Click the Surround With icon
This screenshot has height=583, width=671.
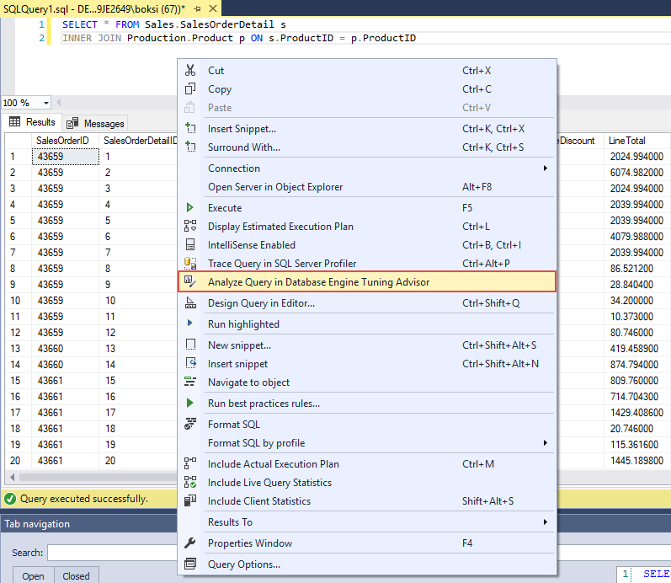190,147
